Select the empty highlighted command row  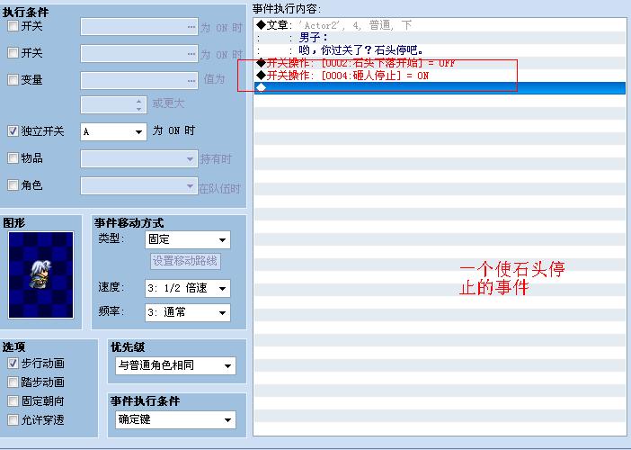point(440,88)
